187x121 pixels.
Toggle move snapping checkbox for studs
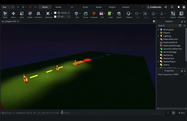(55, 13)
